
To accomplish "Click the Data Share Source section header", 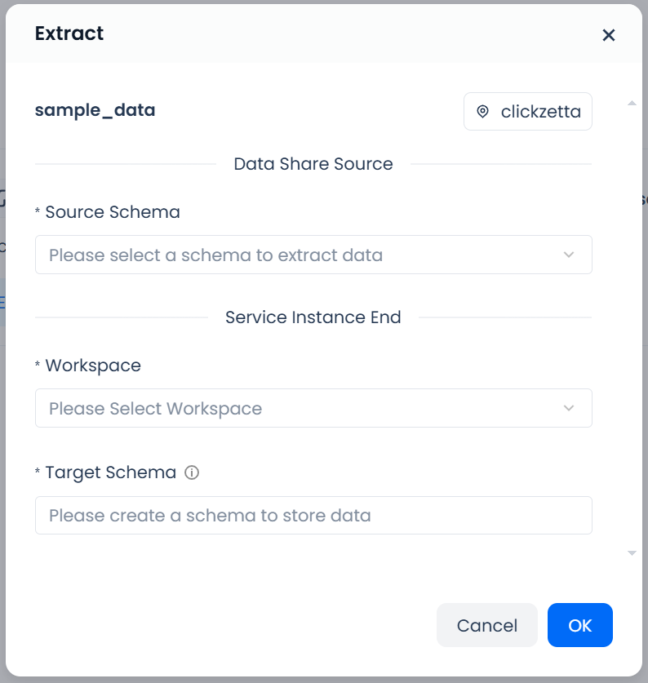I will tap(313, 164).
